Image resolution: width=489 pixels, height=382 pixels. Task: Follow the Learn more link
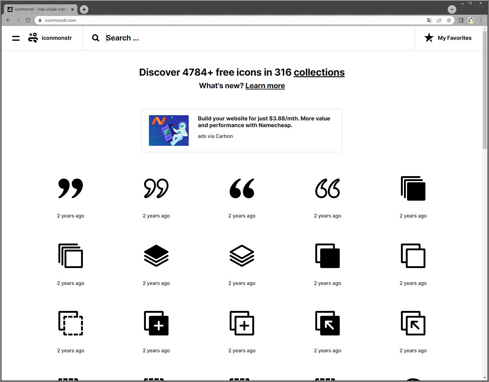tap(265, 86)
